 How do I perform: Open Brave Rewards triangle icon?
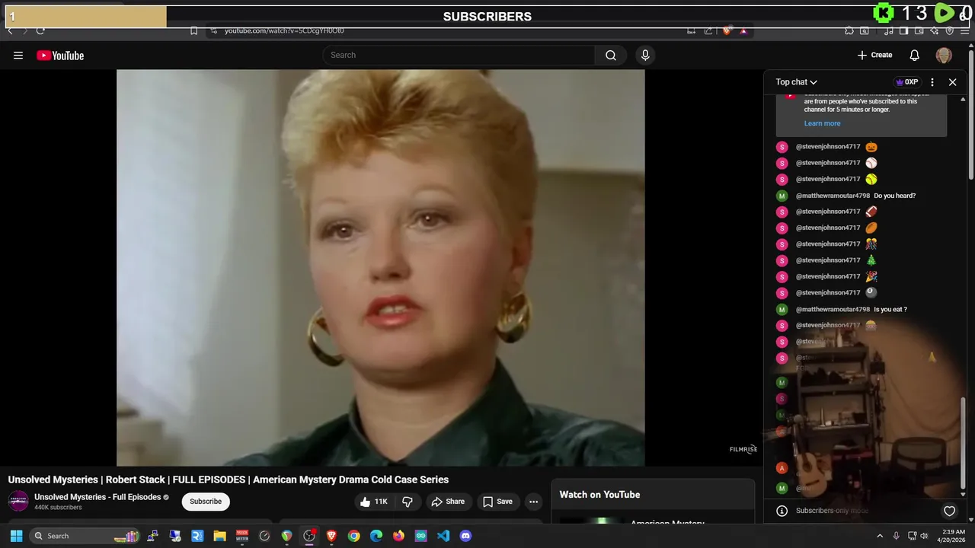[743, 31]
